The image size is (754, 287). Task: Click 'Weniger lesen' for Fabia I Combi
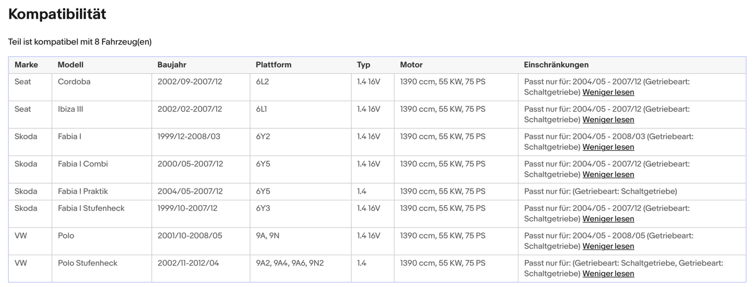tap(608, 174)
